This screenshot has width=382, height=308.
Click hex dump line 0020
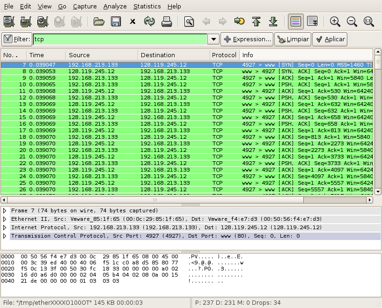pyautogui.click(x=122, y=269)
